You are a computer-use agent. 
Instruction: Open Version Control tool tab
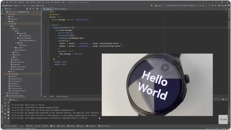point(11,126)
